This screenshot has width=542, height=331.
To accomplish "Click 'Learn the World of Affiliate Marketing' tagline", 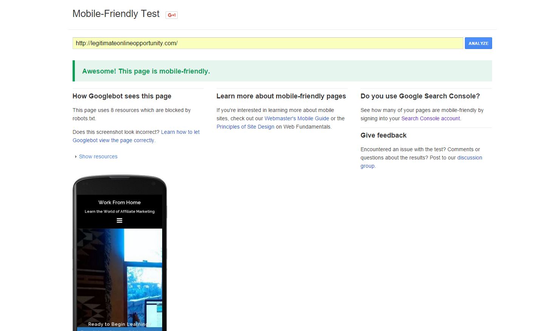I will 119,211.
